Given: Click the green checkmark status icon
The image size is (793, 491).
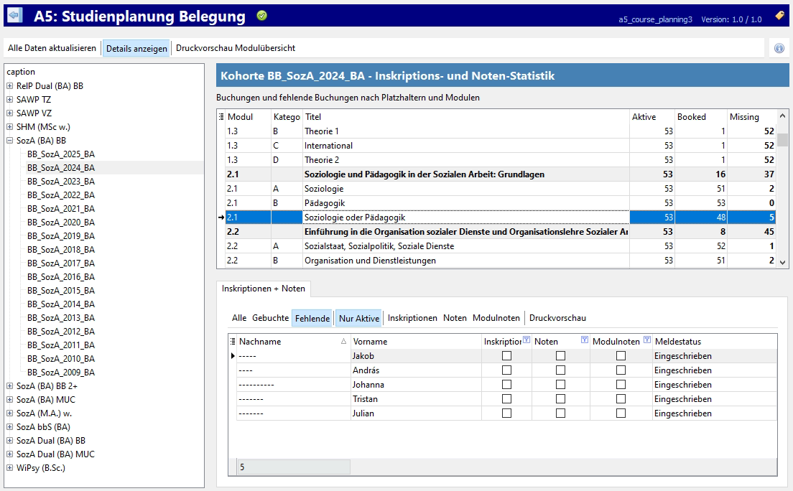Looking at the screenshot, I should [262, 16].
